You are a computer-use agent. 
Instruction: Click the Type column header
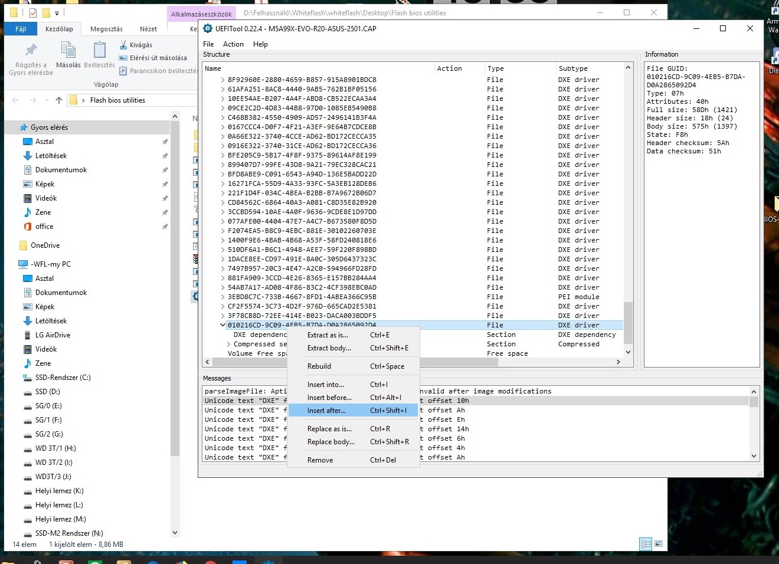coord(519,68)
